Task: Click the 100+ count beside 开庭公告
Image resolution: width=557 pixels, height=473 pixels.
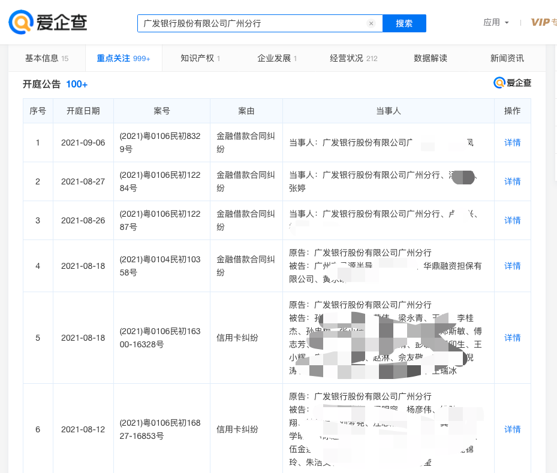Action: click(77, 84)
